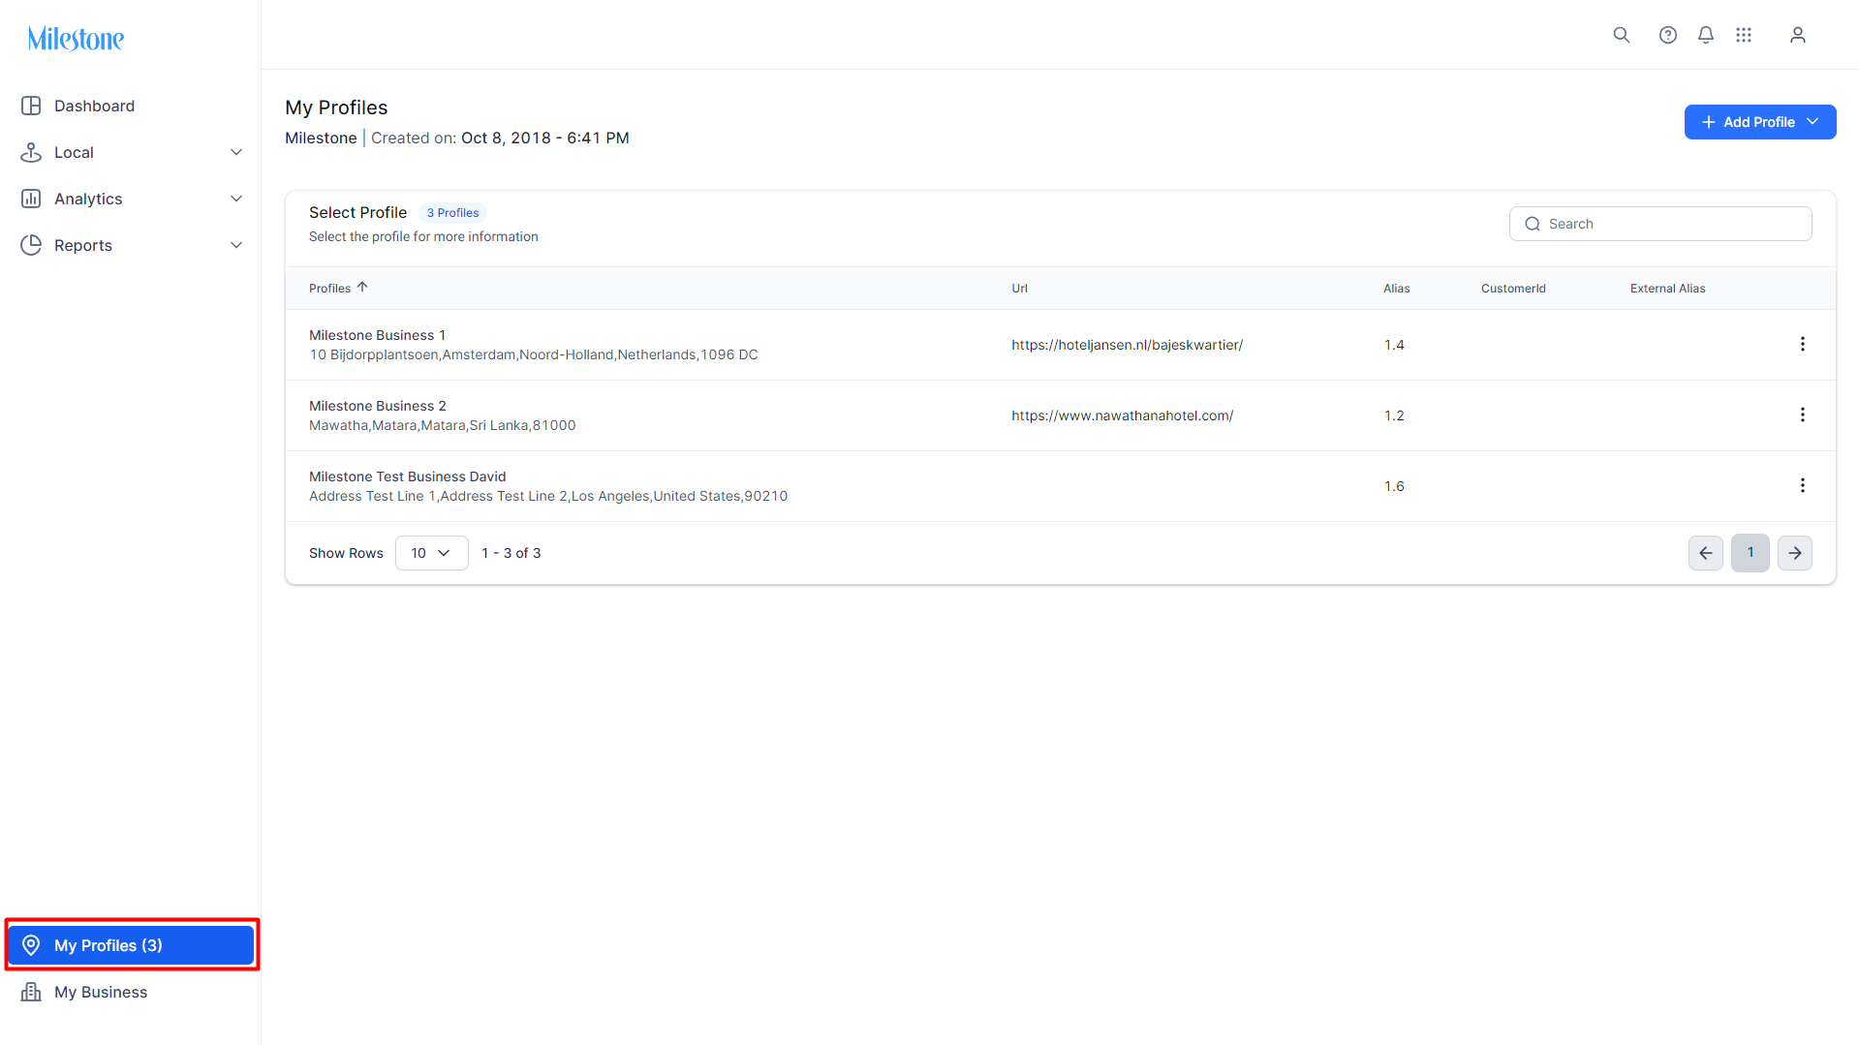
Task: Click the My Business building icon
Action: [x=31, y=992]
